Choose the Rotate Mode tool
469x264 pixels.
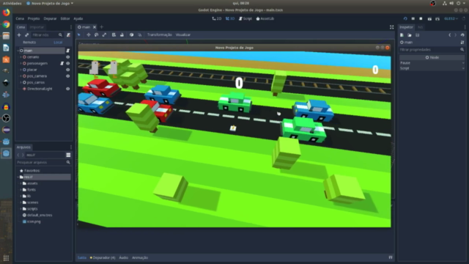96,34
